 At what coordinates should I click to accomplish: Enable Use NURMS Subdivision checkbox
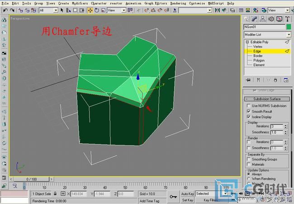[249, 106]
